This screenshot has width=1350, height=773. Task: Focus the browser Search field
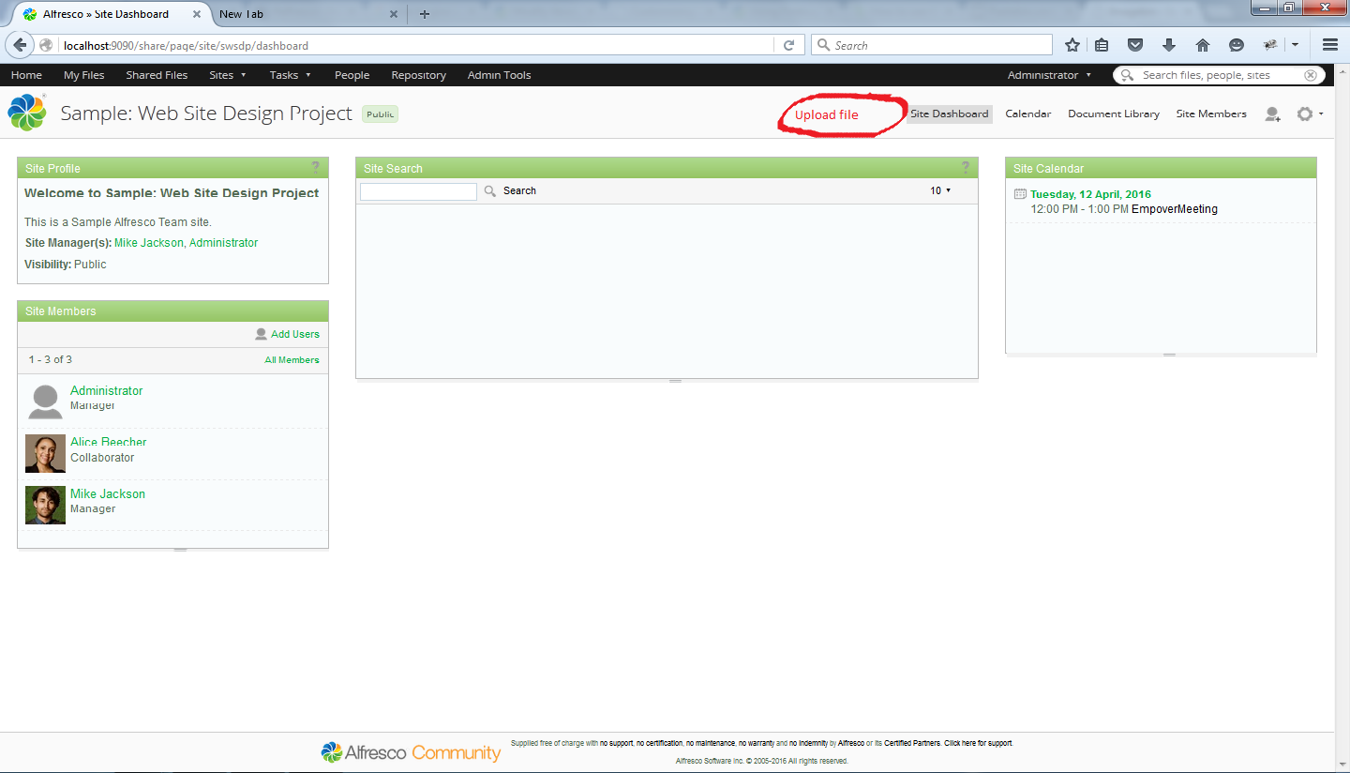932,45
